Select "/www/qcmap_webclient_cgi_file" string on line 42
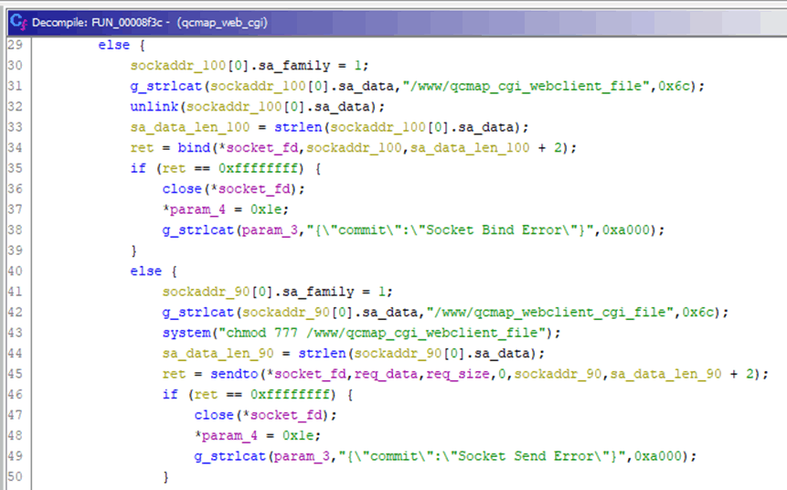787x490 pixels. pos(550,313)
